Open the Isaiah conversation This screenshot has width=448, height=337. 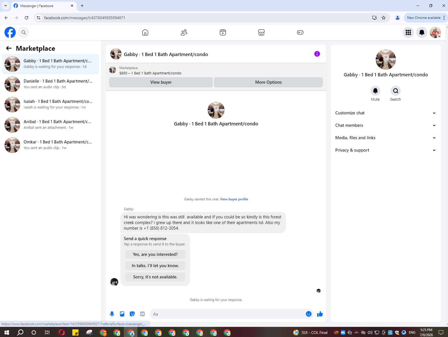pos(51,105)
